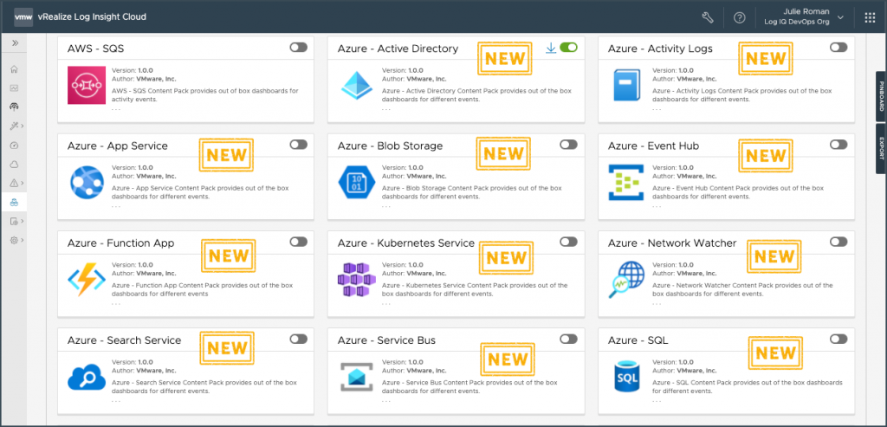Go to Home in the left sidebar
Screen dimensions: 887x427
[x=14, y=68]
